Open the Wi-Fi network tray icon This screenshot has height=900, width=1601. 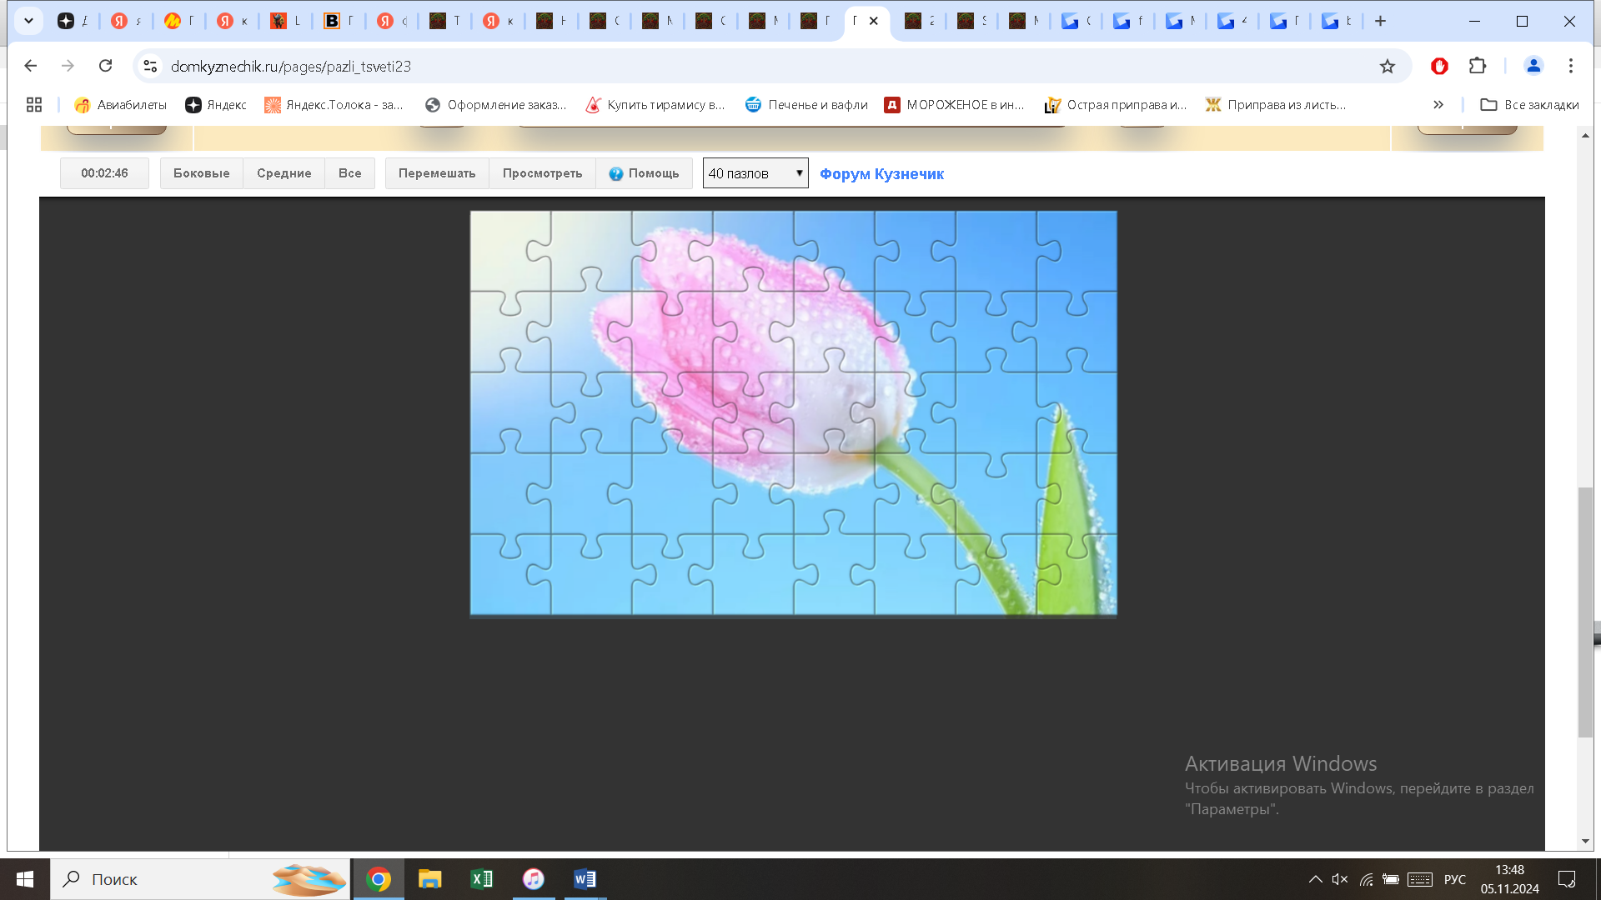tap(1366, 879)
